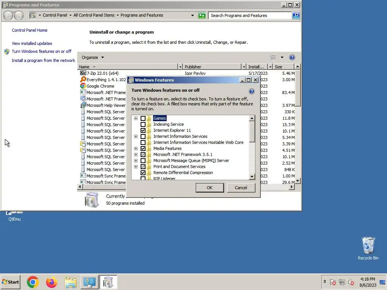This screenshot has height=290, width=387.
Task: Click OK in Windows Features dialog
Action: [x=209, y=188]
